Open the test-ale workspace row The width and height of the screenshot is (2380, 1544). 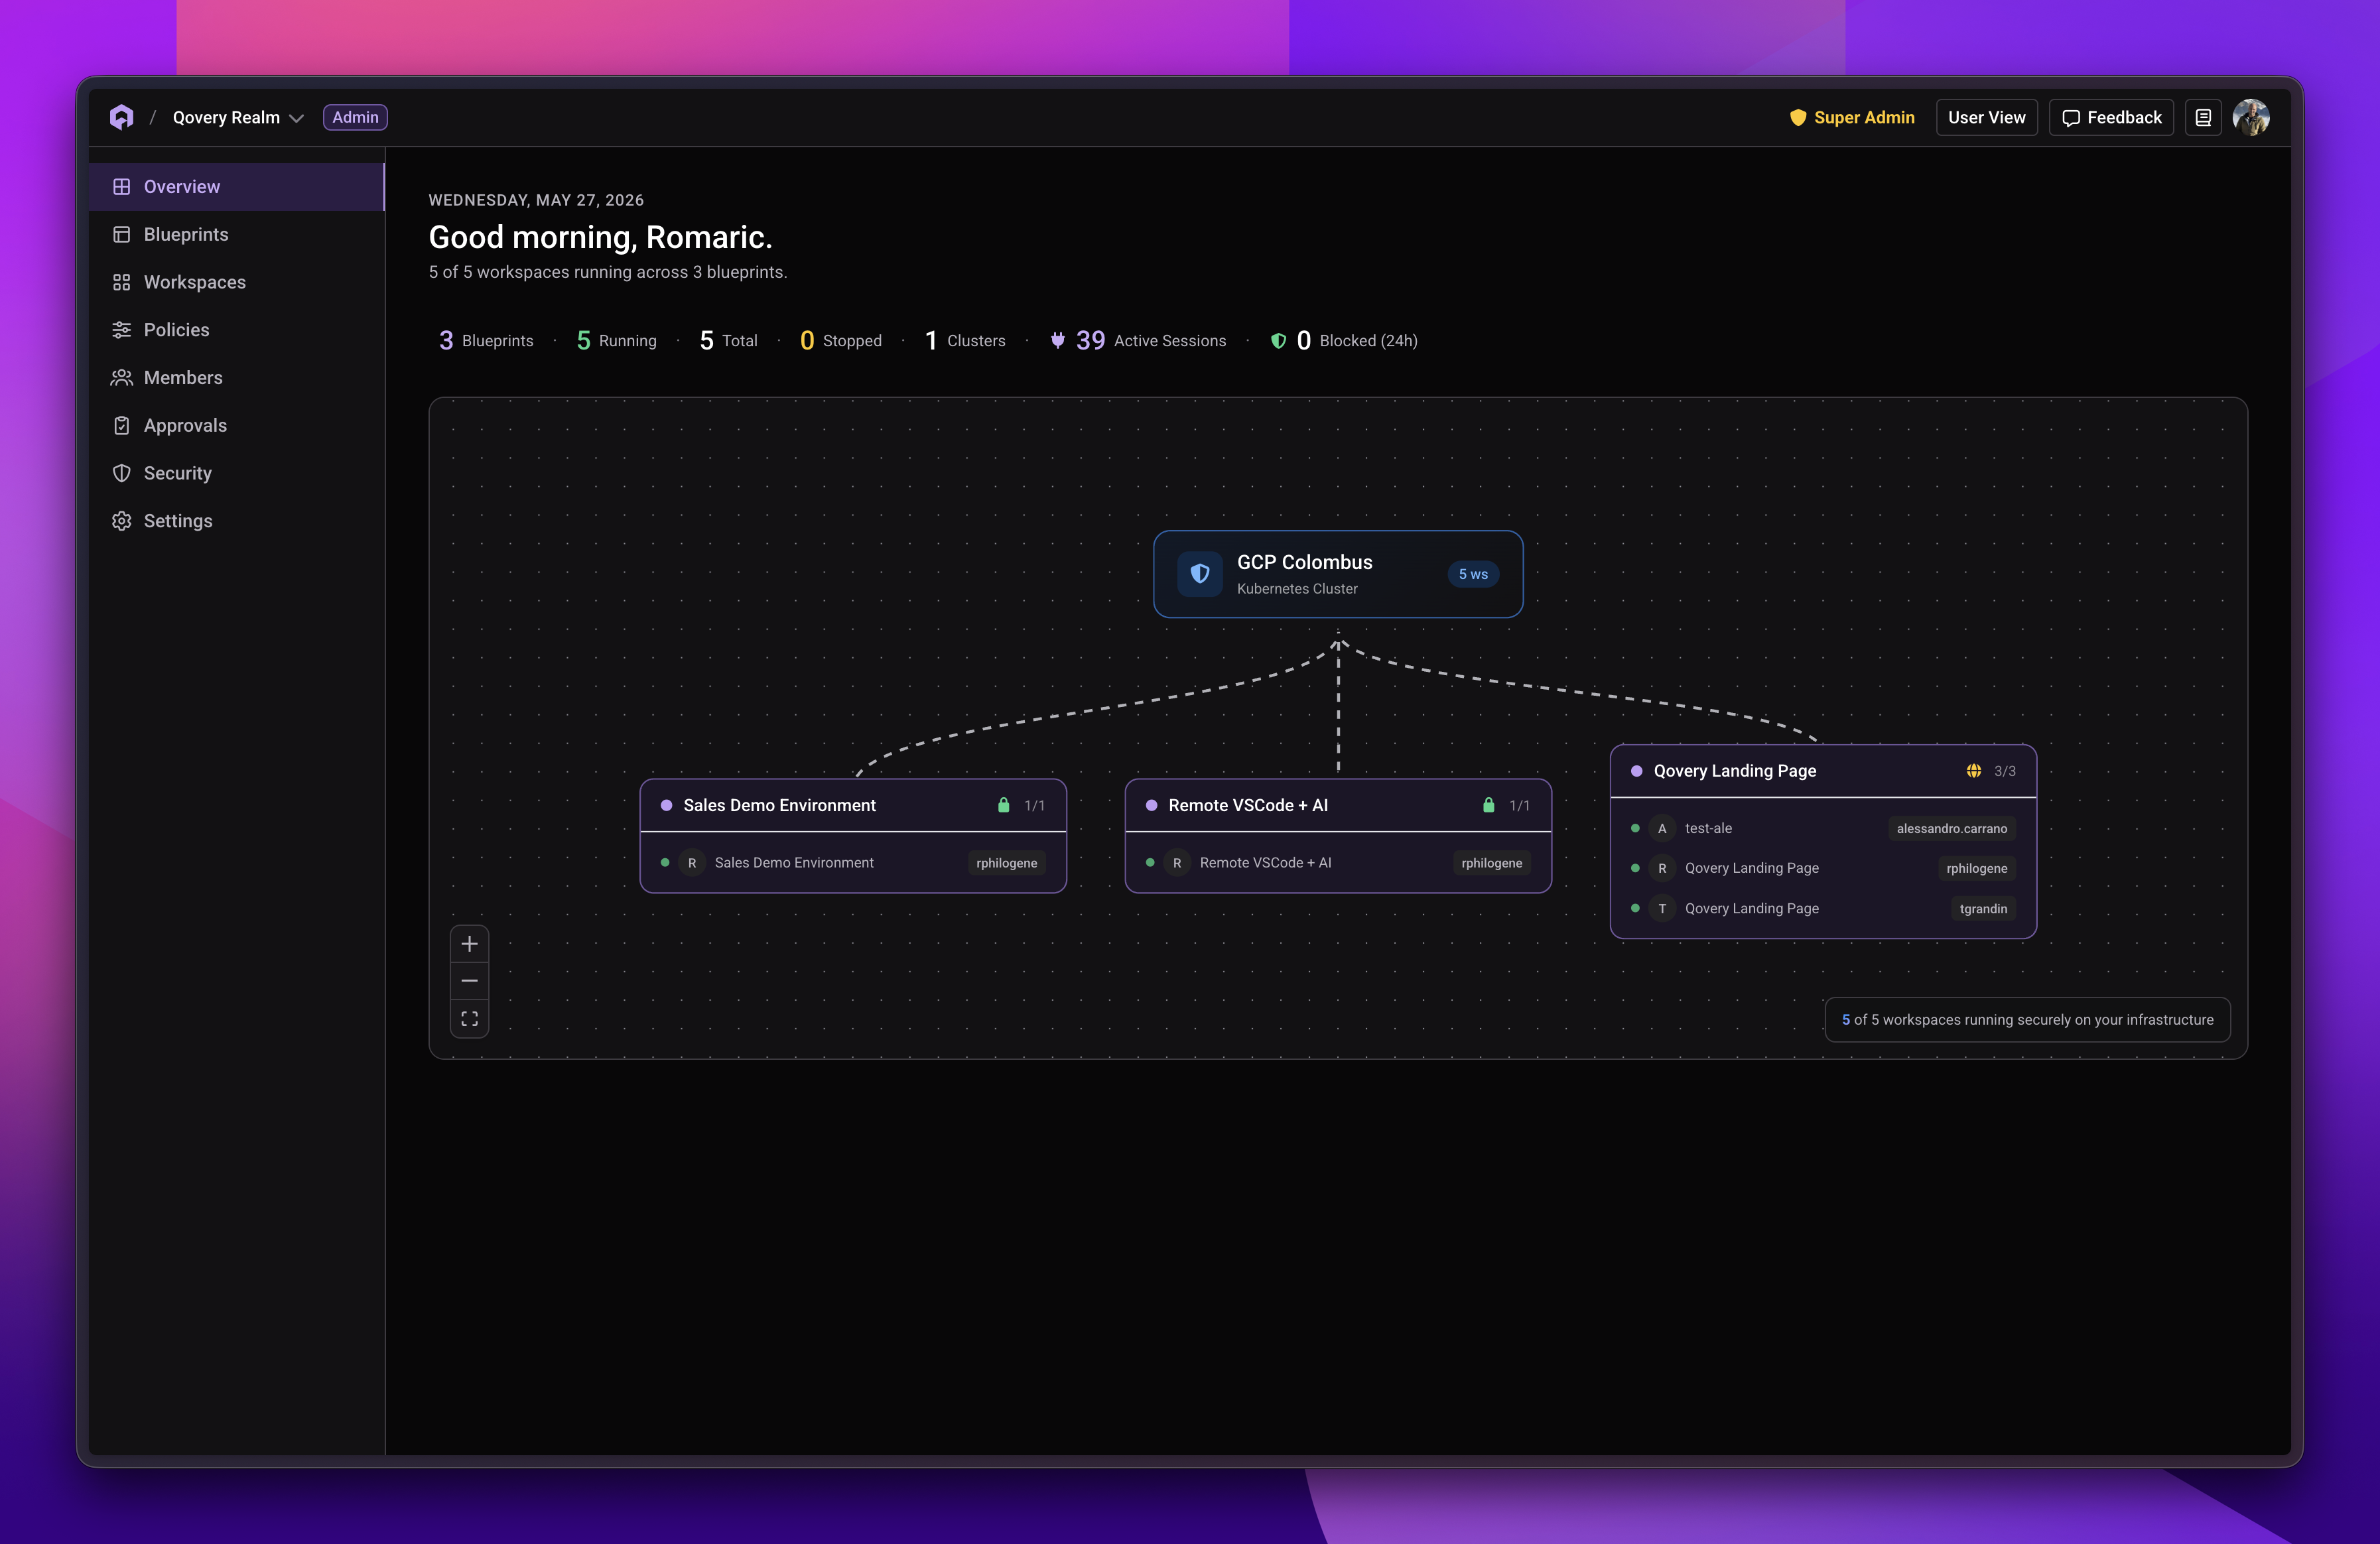pyautogui.click(x=1823, y=828)
